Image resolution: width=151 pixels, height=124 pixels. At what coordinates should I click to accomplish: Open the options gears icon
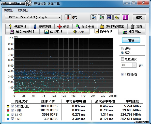(x=117, y=17)
